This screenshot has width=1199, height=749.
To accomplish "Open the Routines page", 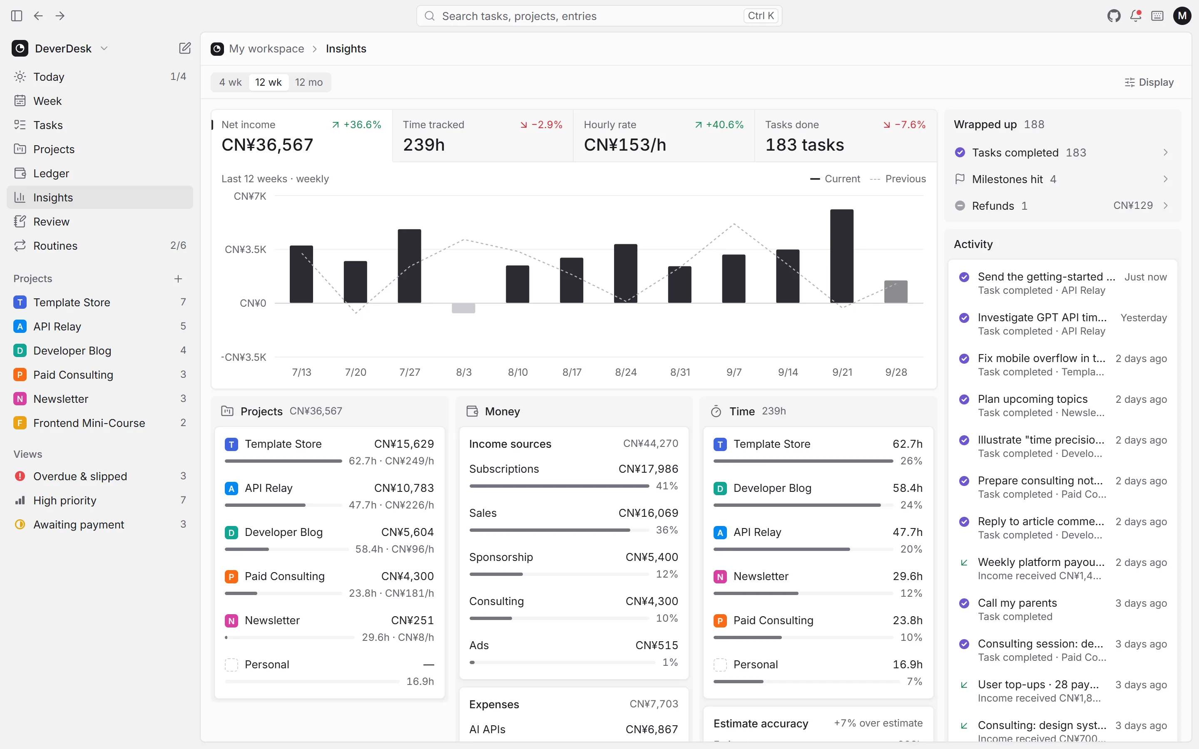I will (x=100, y=246).
